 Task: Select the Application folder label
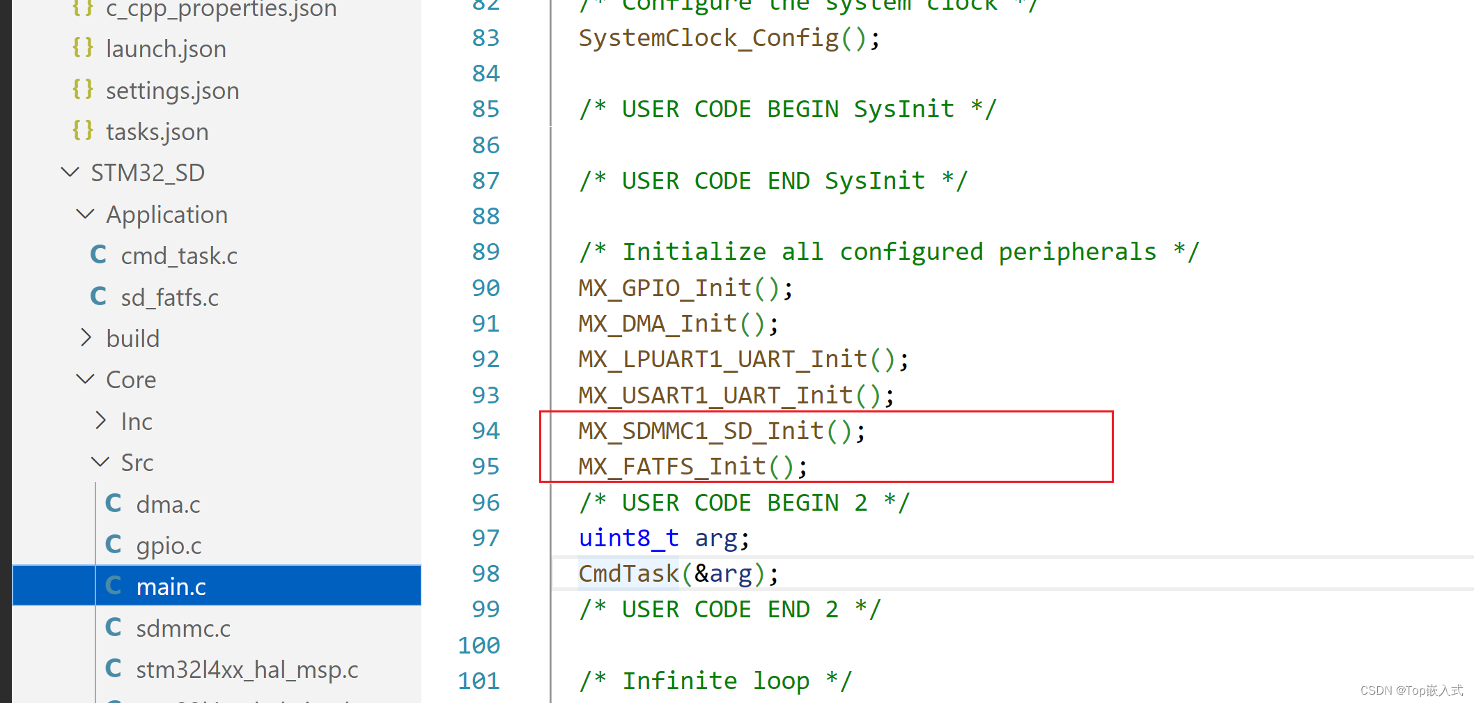(x=166, y=215)
